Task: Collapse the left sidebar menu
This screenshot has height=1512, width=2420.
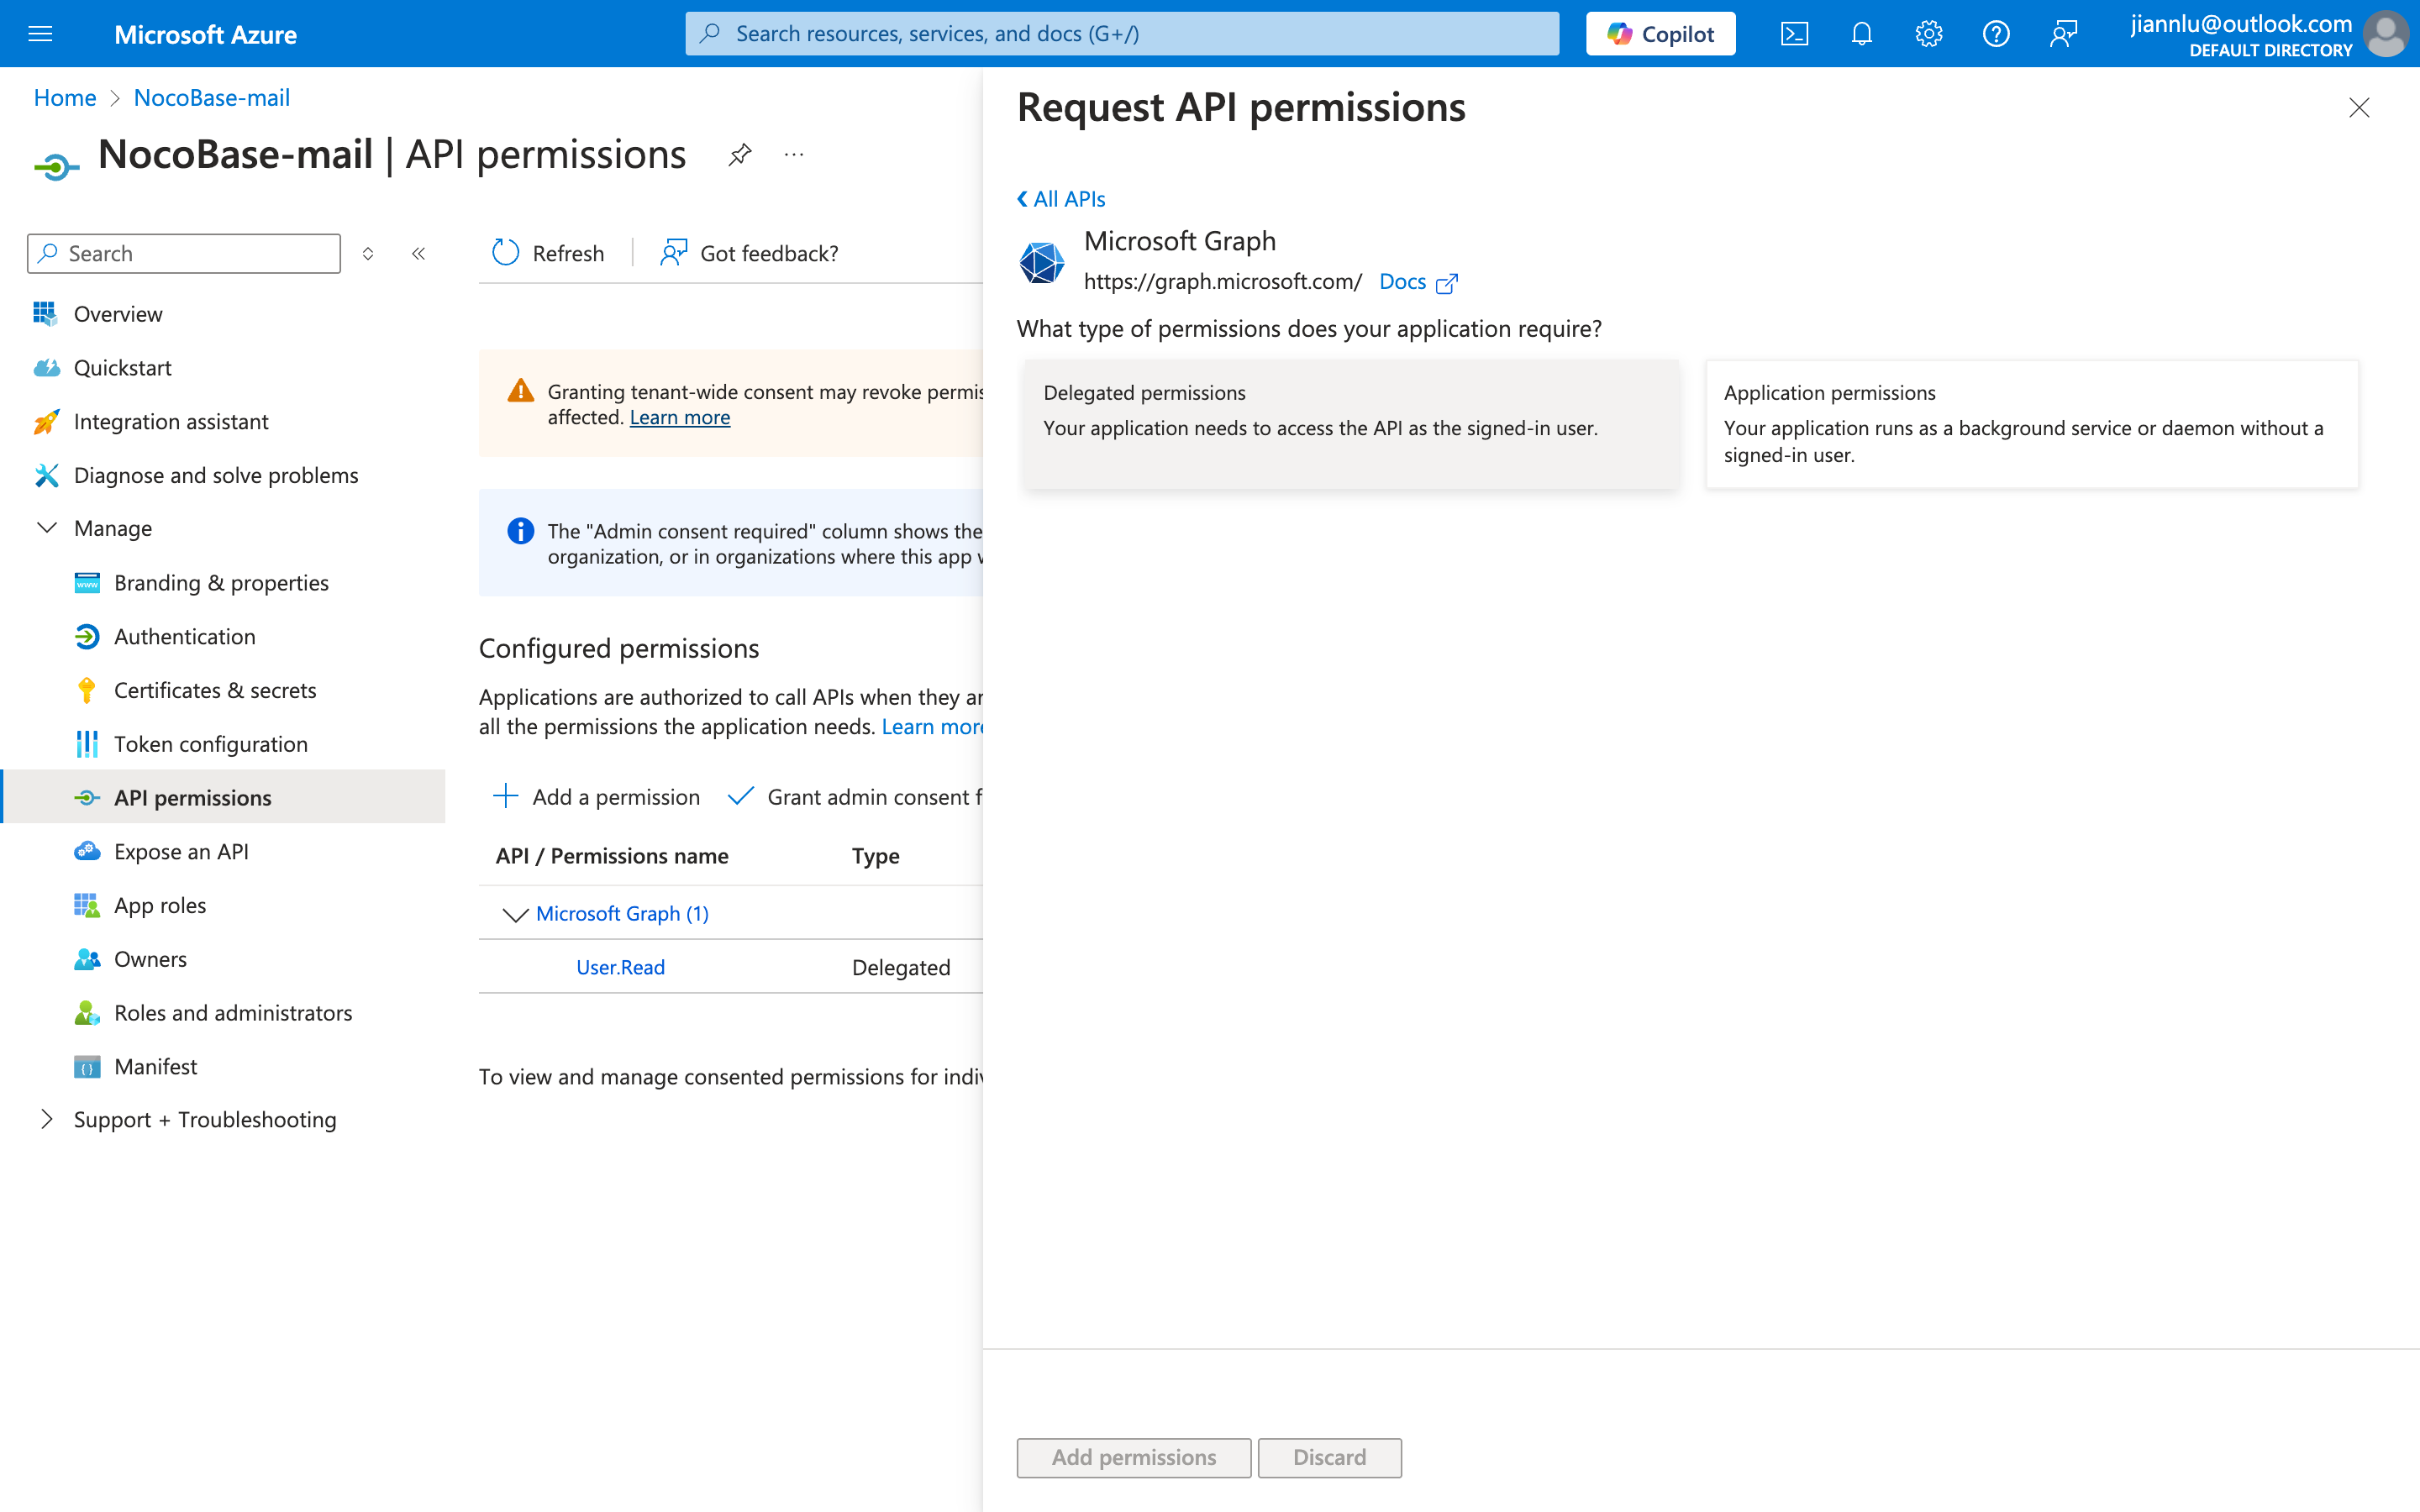Action: 418,254
